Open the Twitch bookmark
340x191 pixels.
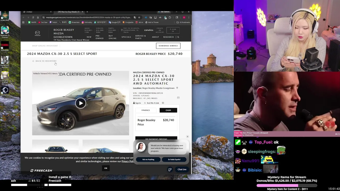[x=53, y=22]
